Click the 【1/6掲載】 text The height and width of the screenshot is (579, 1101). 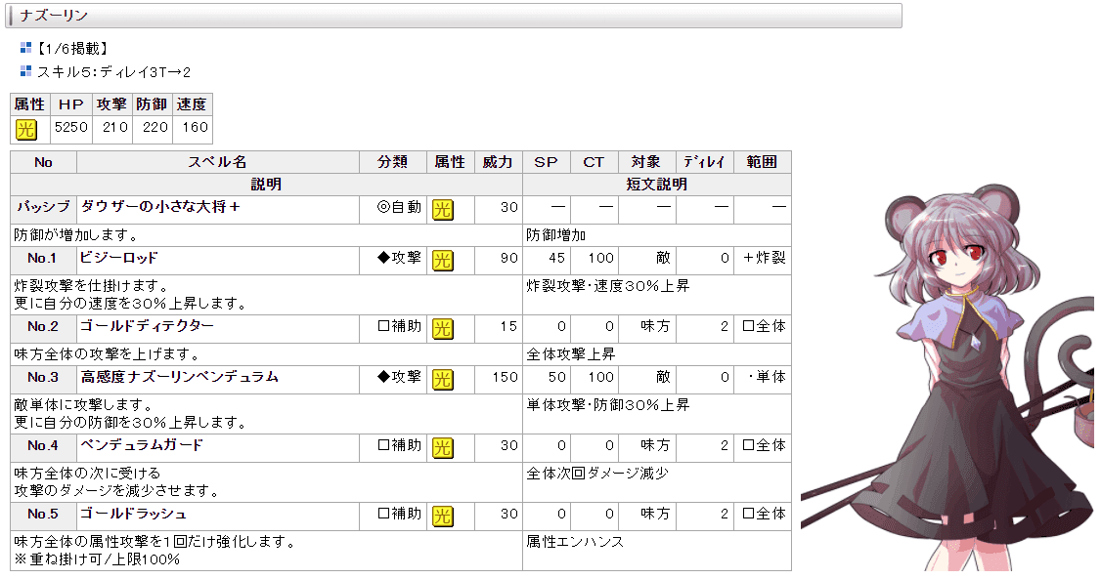73,49
